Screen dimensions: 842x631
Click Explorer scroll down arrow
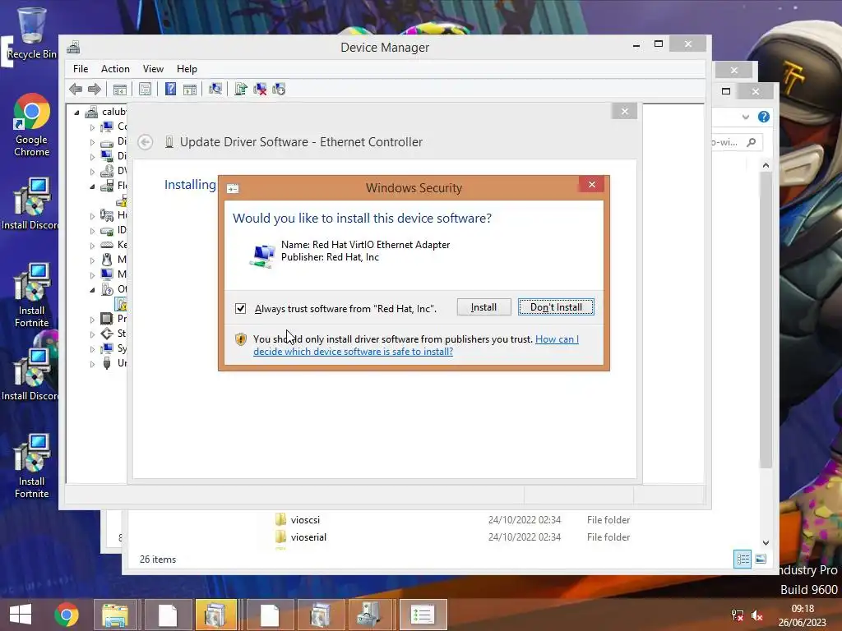766,542
